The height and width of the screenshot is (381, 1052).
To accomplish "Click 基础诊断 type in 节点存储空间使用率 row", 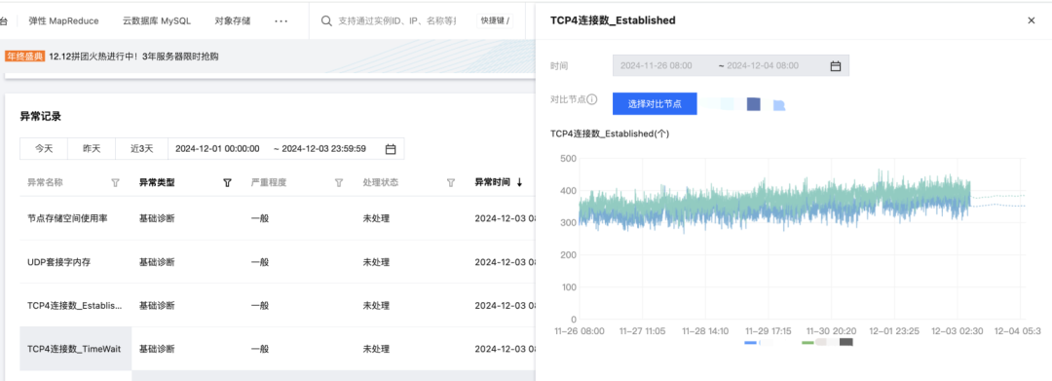I will tap(156, 218).
